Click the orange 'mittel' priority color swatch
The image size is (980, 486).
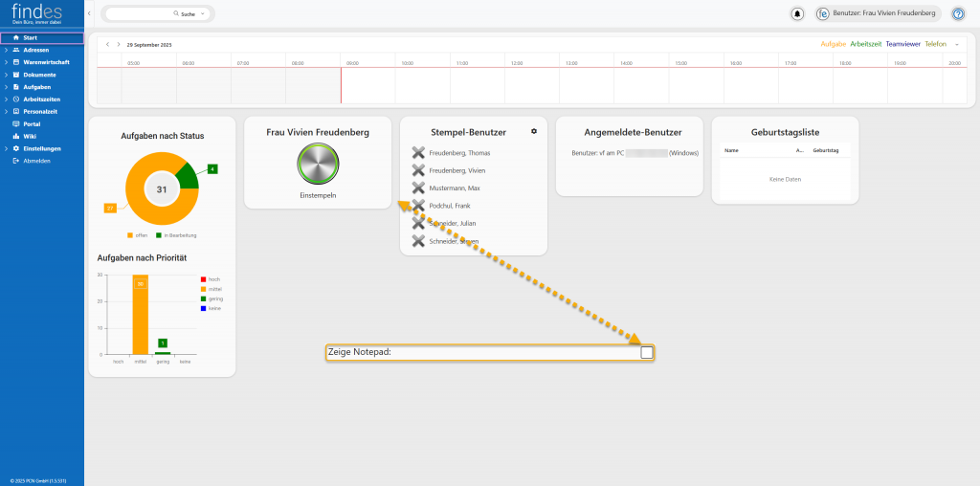203,289
